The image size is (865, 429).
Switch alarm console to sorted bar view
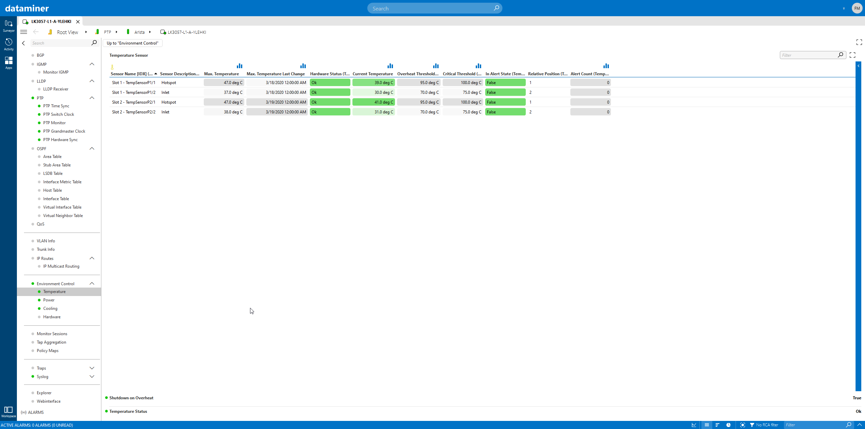pyautogui.click(x=717, y=425)
